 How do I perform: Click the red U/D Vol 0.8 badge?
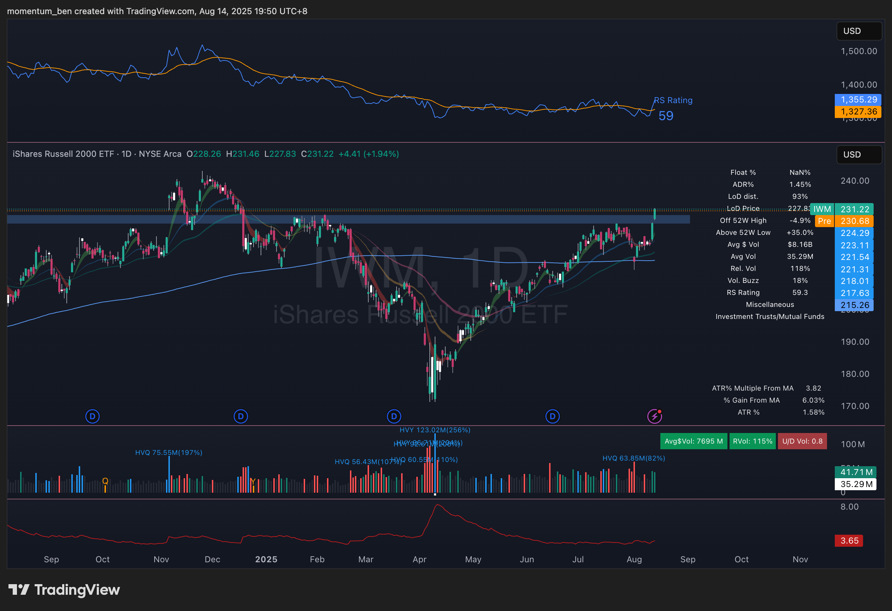pos(802,441)
